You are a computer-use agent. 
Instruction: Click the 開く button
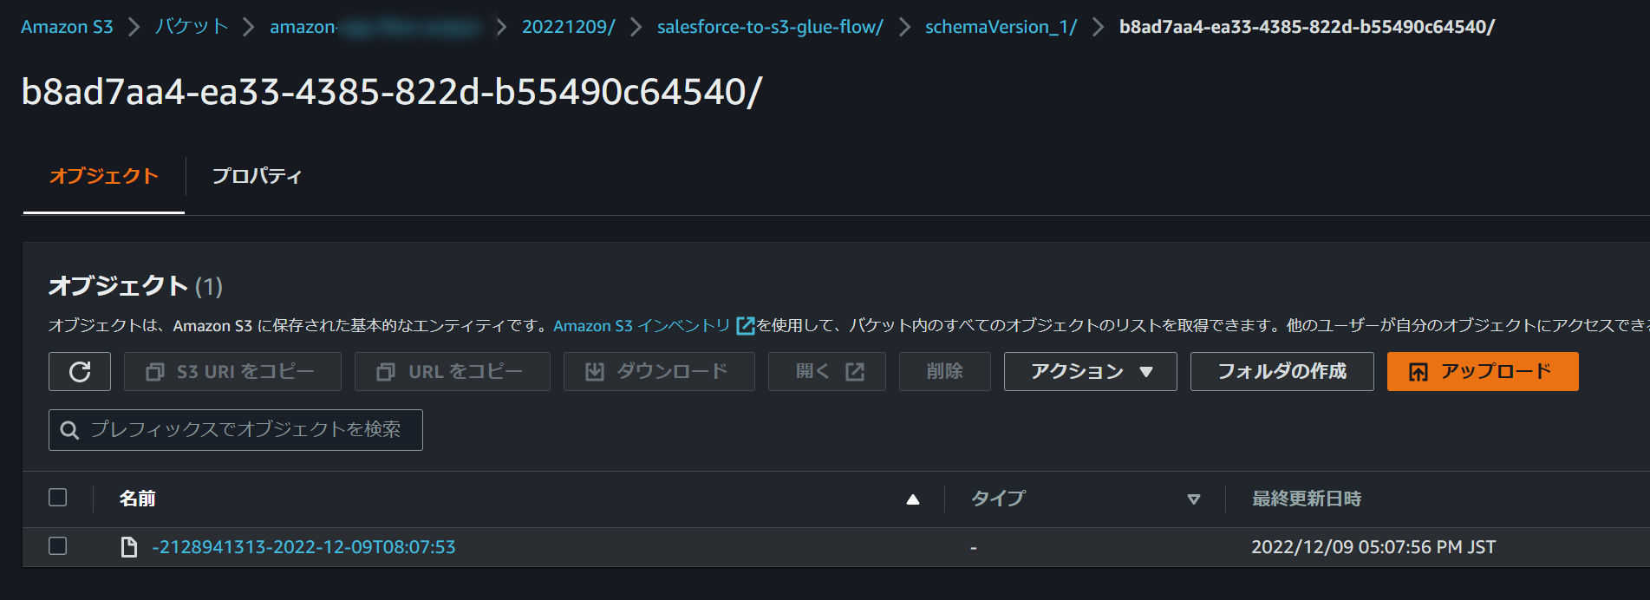click(x=827, y=372)
